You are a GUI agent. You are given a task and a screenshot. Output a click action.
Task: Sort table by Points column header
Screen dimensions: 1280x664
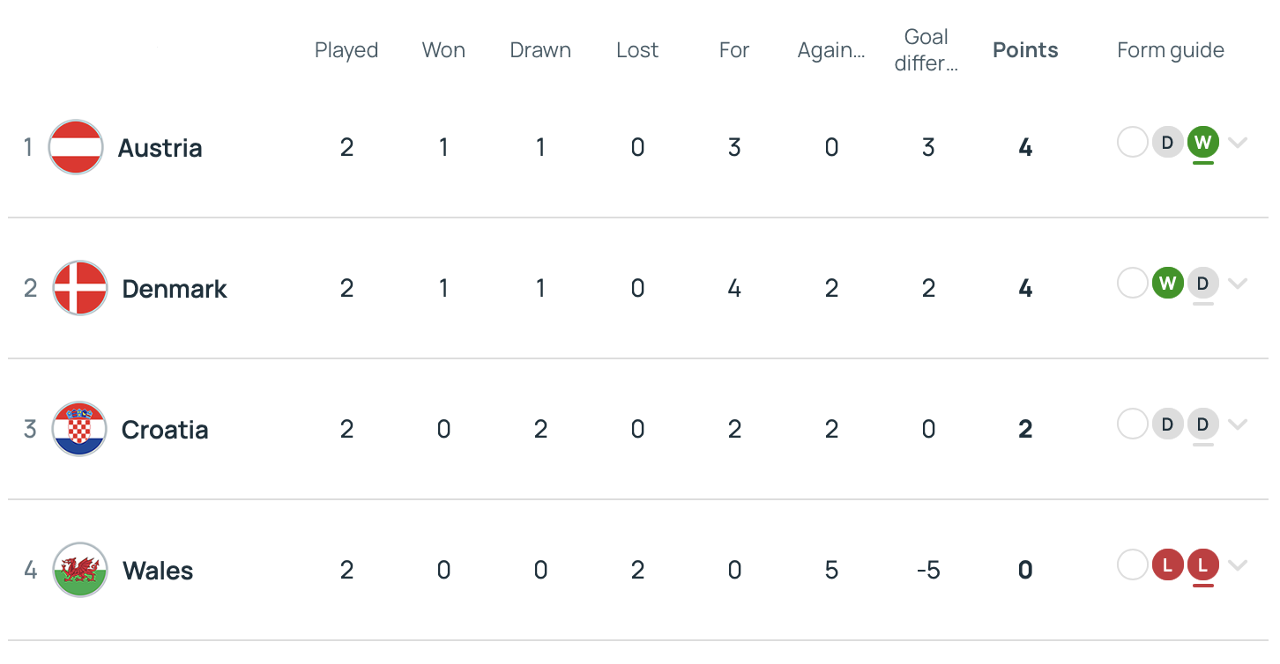coord(1025,50)
